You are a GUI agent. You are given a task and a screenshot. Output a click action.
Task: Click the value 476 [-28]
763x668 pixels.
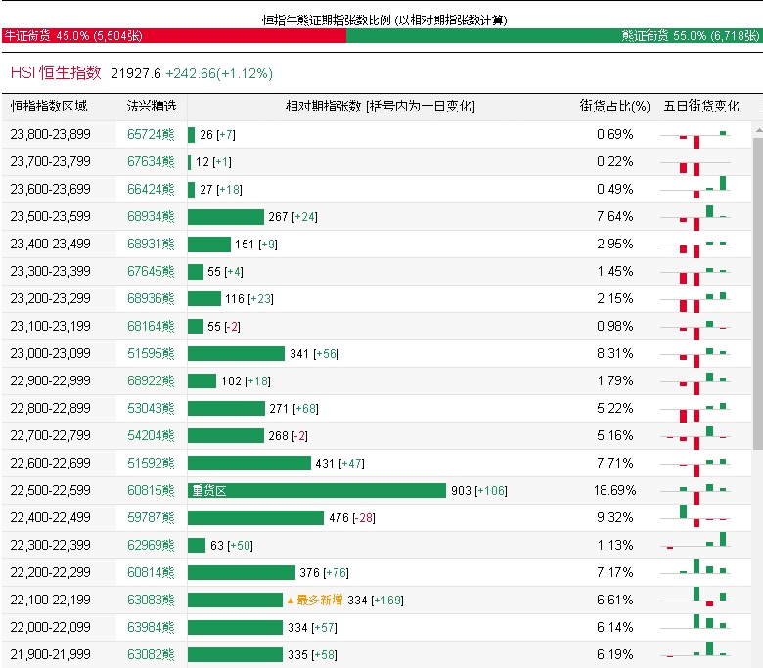[x=352, y=518]
